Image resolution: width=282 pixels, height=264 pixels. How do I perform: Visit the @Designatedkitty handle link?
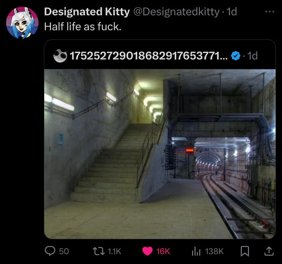tap(176, 12)
